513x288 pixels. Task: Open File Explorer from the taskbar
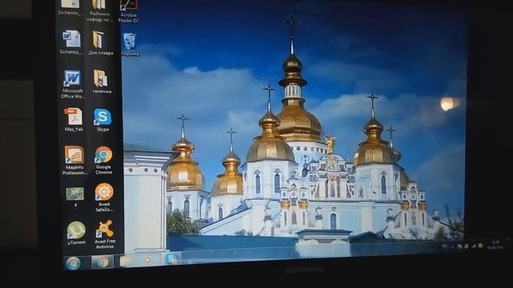126,261
